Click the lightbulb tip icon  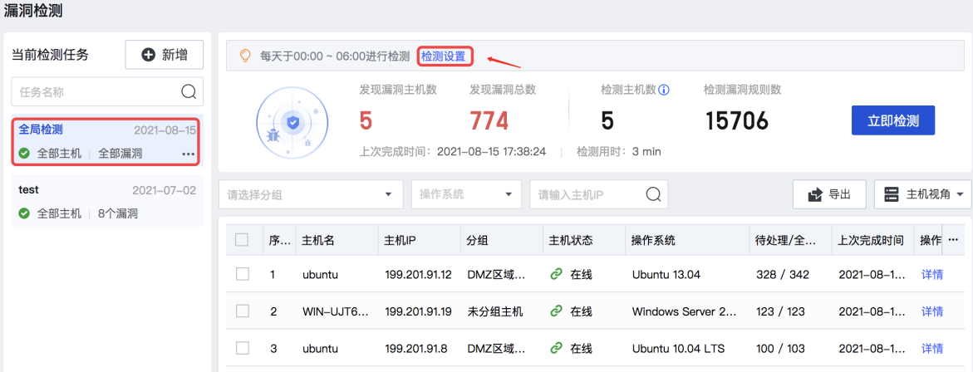pyautogui.click(x=245, y=56)
